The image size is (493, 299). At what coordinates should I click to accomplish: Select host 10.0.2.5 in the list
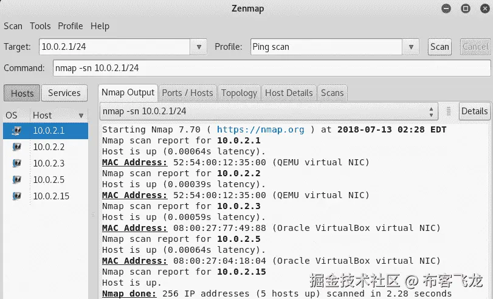[46, 179]
